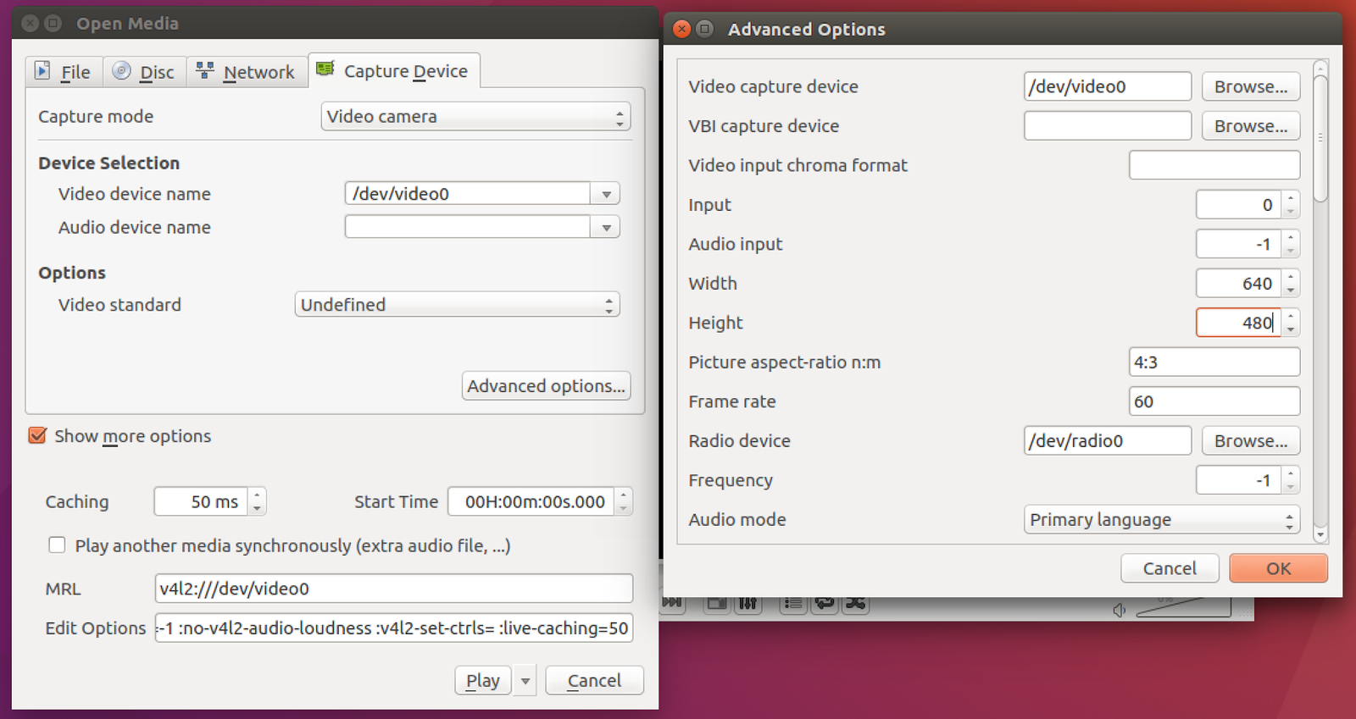Open the Network tab
The width and height of the screenshot is (1356, 719).
(247, 72)
